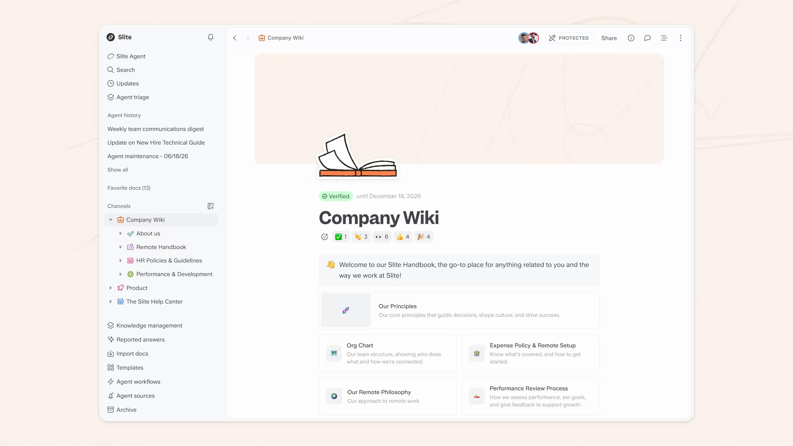
Task: Open the notifications bell
Action: (211, 37)
